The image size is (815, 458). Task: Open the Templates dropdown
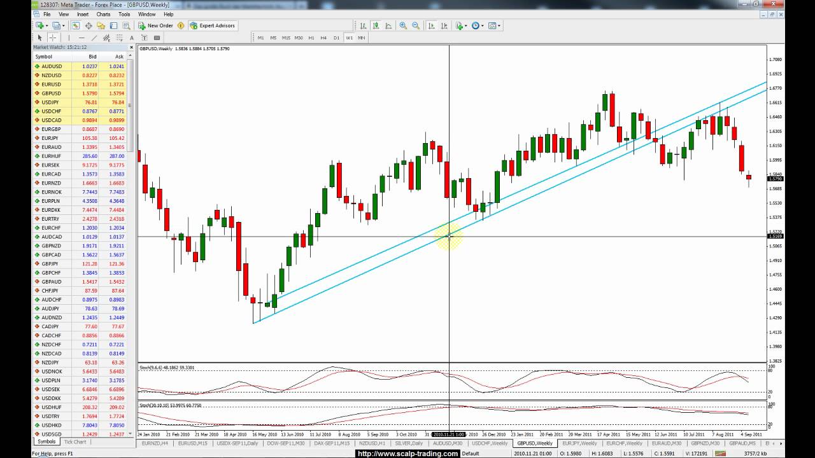click(494, 25)
